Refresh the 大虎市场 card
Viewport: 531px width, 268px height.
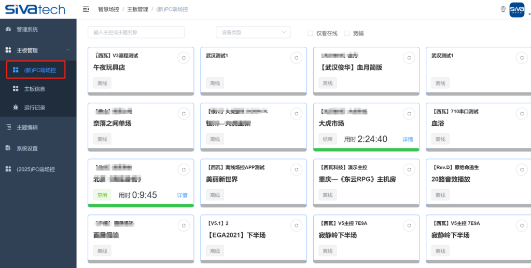(409, 114)
